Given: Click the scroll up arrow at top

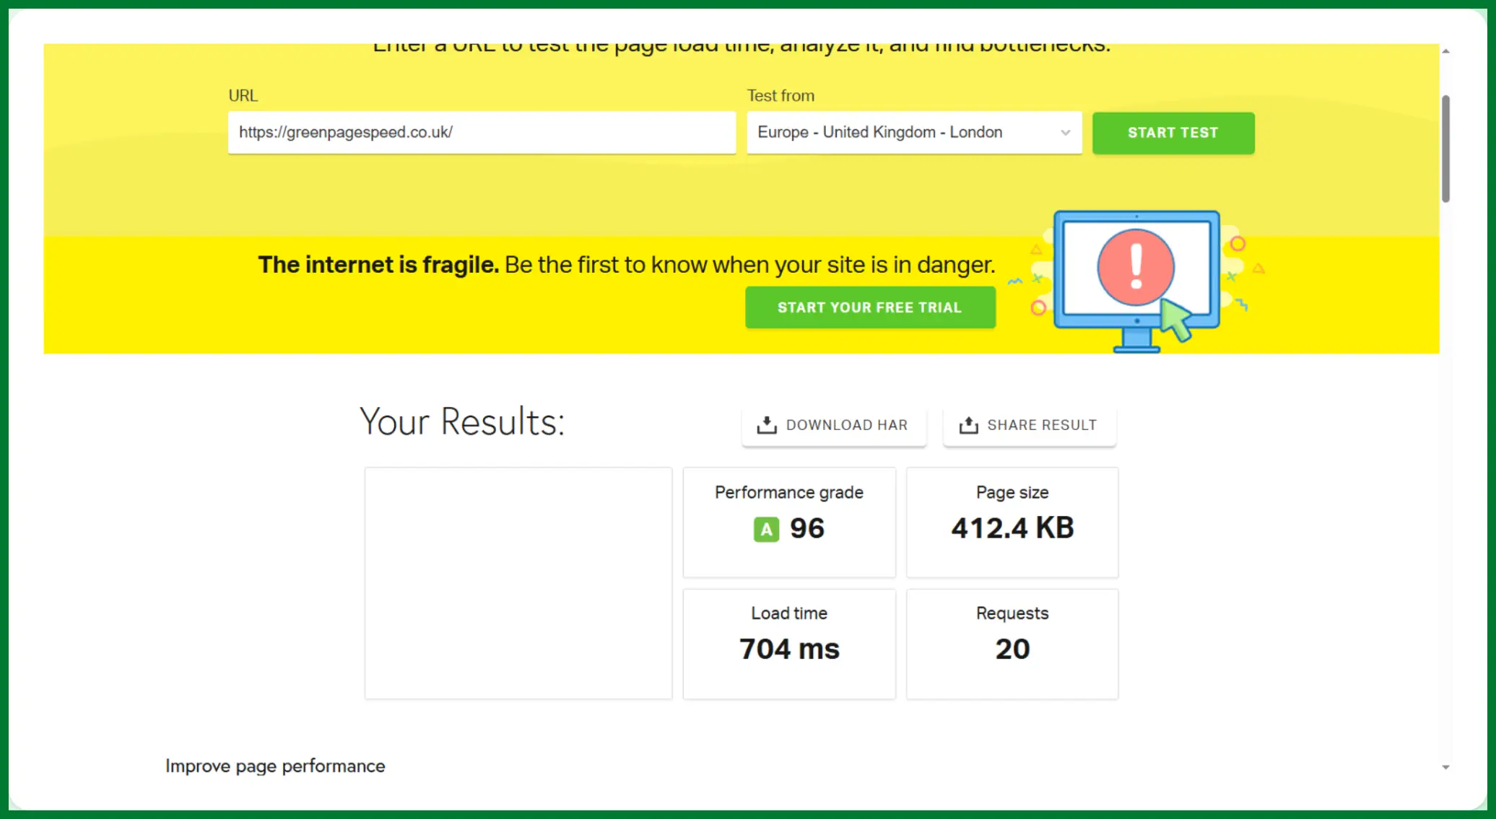Looking at the screenshot, I should tap(1445, 51).
